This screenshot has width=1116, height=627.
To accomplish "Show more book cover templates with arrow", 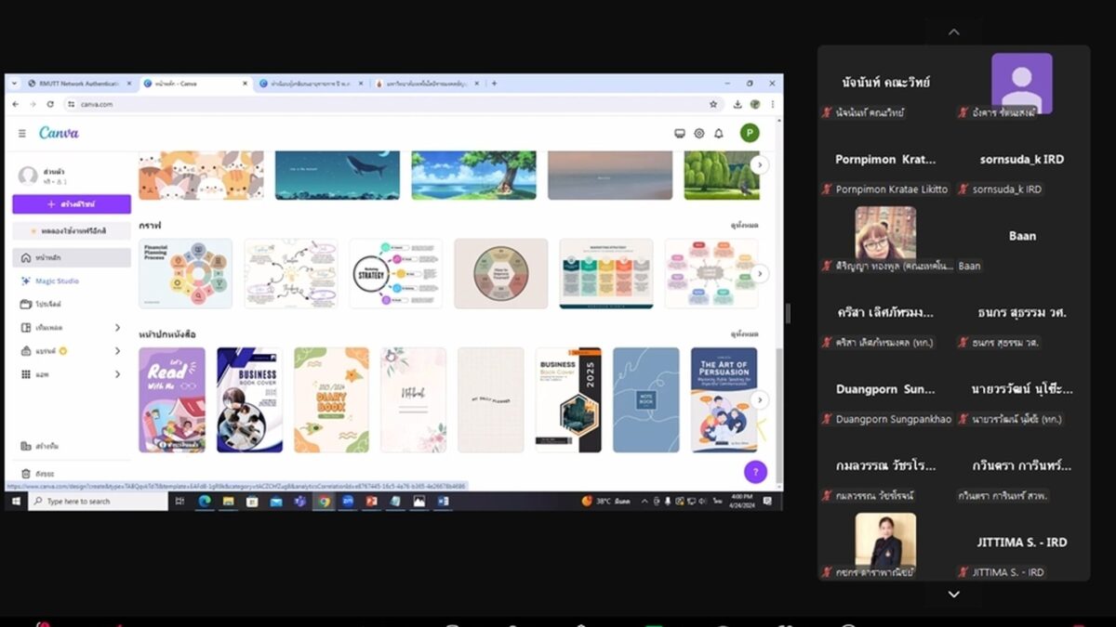I will pos(760,399).
